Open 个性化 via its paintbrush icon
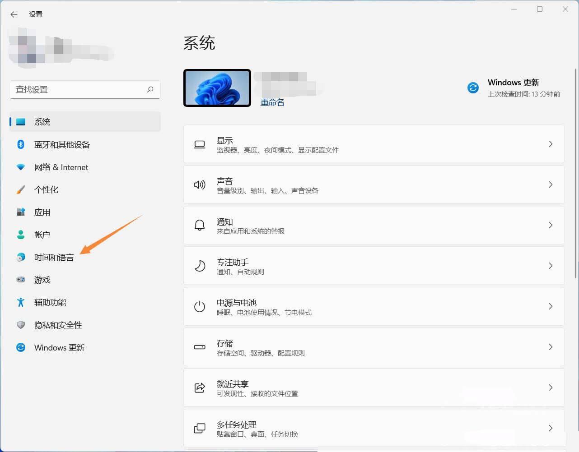 point(21,189)
